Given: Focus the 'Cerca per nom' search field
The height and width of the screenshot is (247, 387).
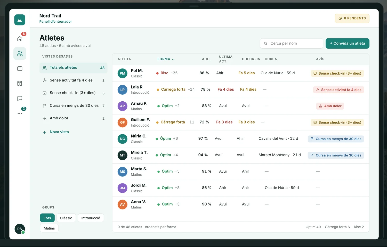Looking at the screenshot, I should (292, 43).
